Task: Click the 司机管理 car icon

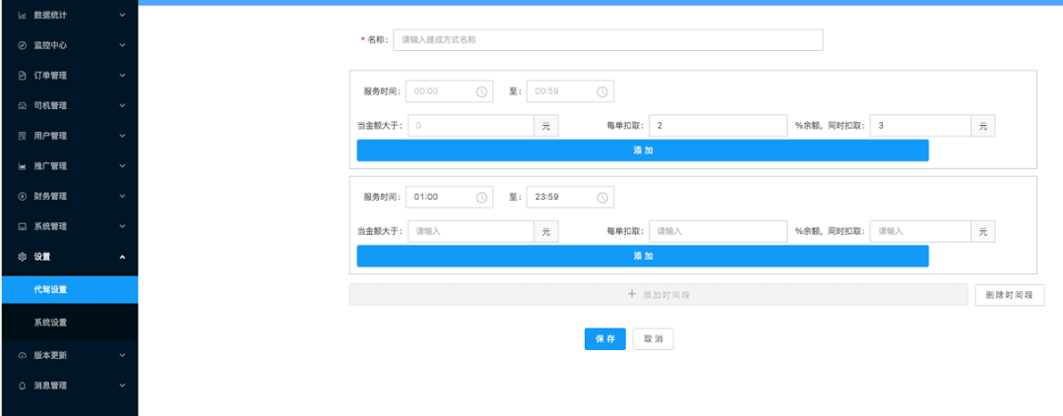Action: tap(23, 106)
